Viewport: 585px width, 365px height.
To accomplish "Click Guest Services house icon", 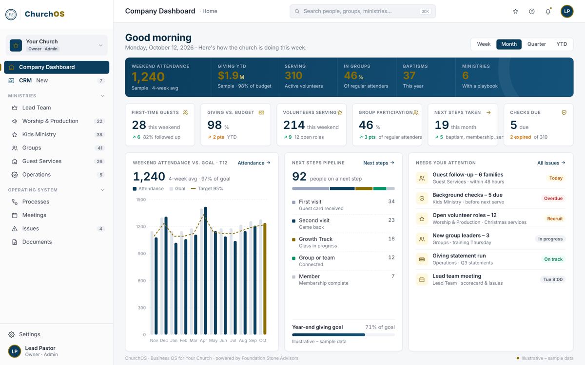I will 15,161.
